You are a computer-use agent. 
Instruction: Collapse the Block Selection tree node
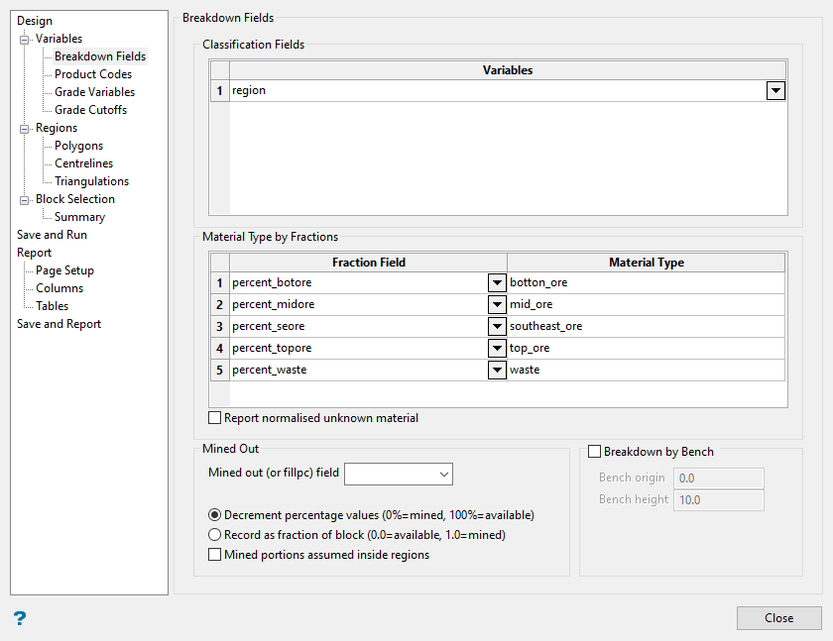tap(25, 200)
